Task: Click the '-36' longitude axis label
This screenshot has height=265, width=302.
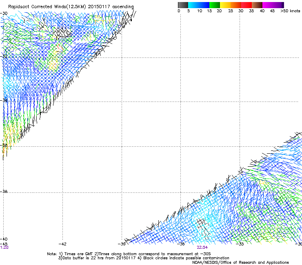Action: 181,244
